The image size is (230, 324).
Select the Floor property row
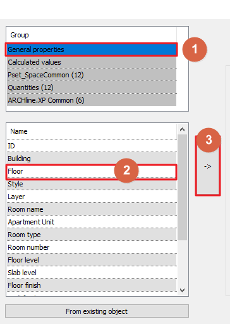(92, 171)
